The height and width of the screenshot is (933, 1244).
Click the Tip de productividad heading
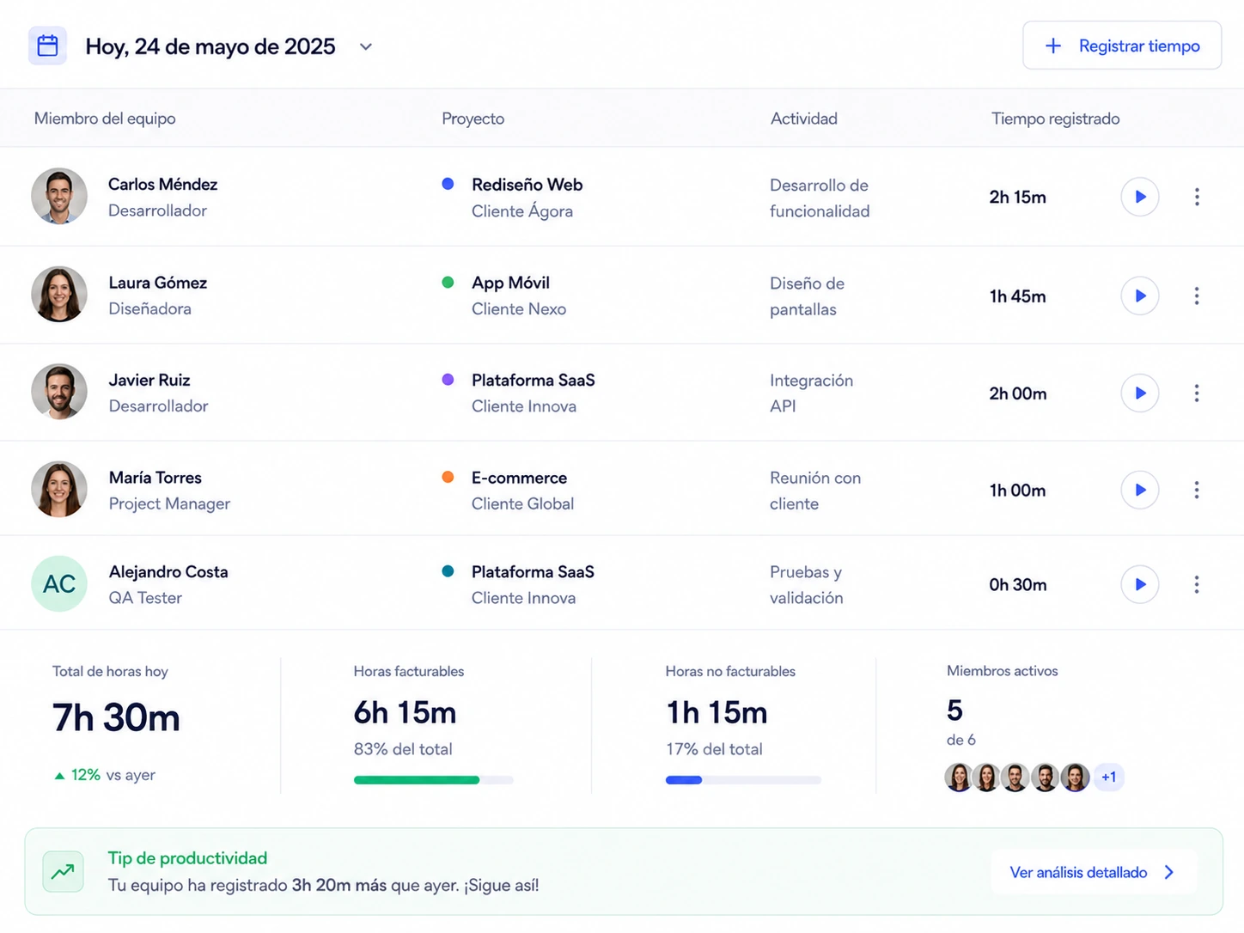(x=187, y=857)
